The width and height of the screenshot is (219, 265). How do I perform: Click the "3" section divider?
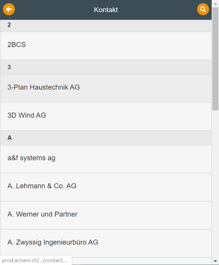coord(105,67)
